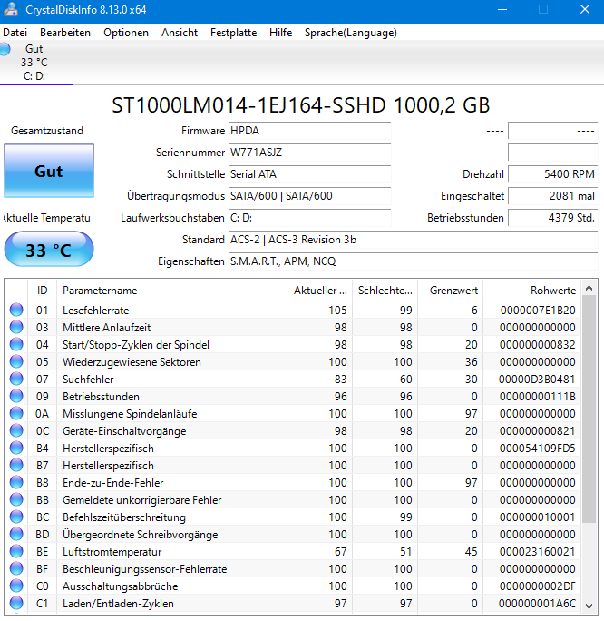Click status orb for Lesefehlerrate row

click(16, 310)
